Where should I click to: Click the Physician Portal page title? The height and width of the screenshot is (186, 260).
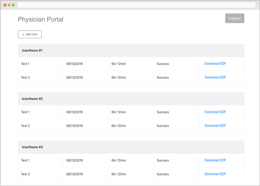tap(41, 20)
